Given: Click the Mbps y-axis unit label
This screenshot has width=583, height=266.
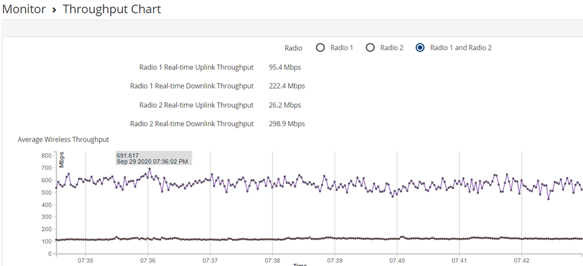Looking at the screenshot, I should tap(62, 160).
